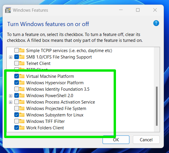
Task: Click the SMB 1.0/CIFS File Sharing folder icon
Action: coord(22,57)
